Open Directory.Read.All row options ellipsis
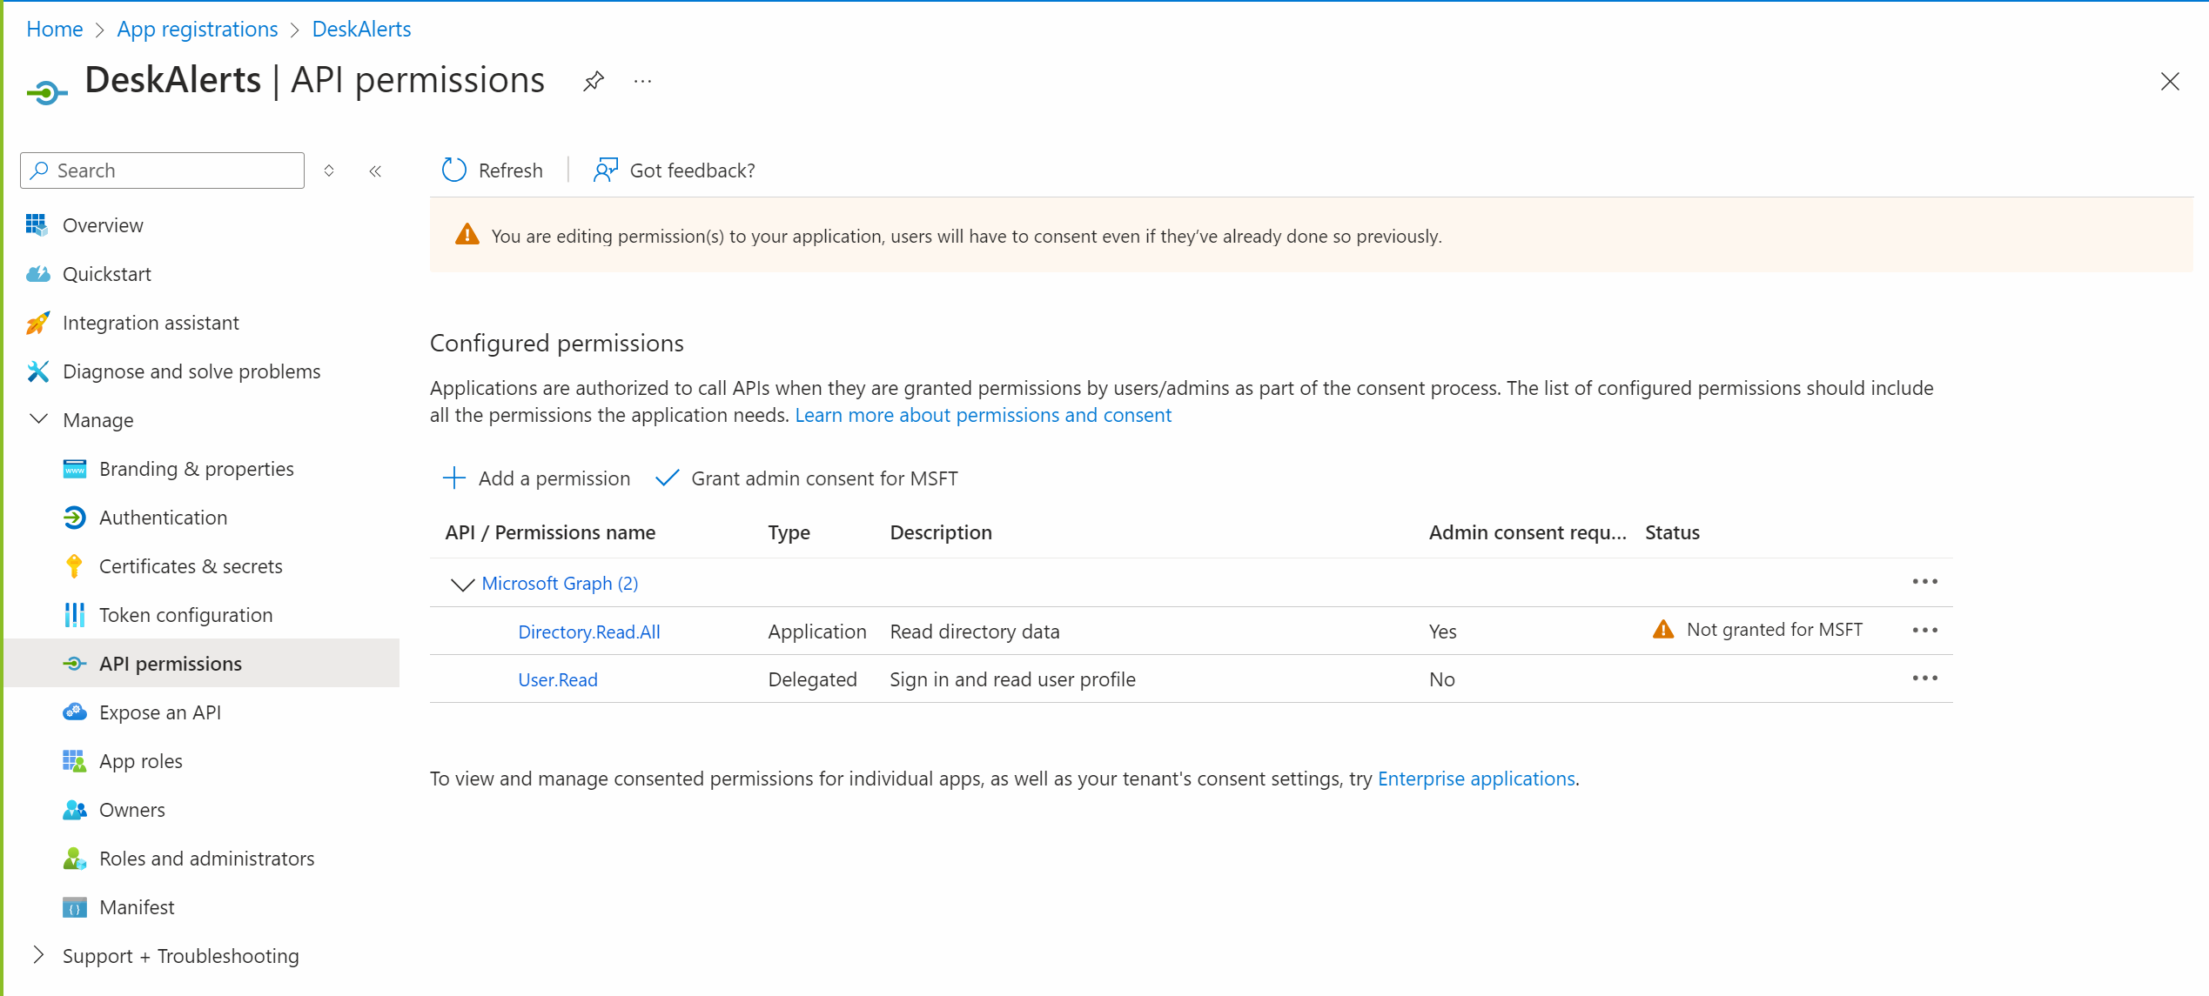2209x996 pixels. [1924, 630]
